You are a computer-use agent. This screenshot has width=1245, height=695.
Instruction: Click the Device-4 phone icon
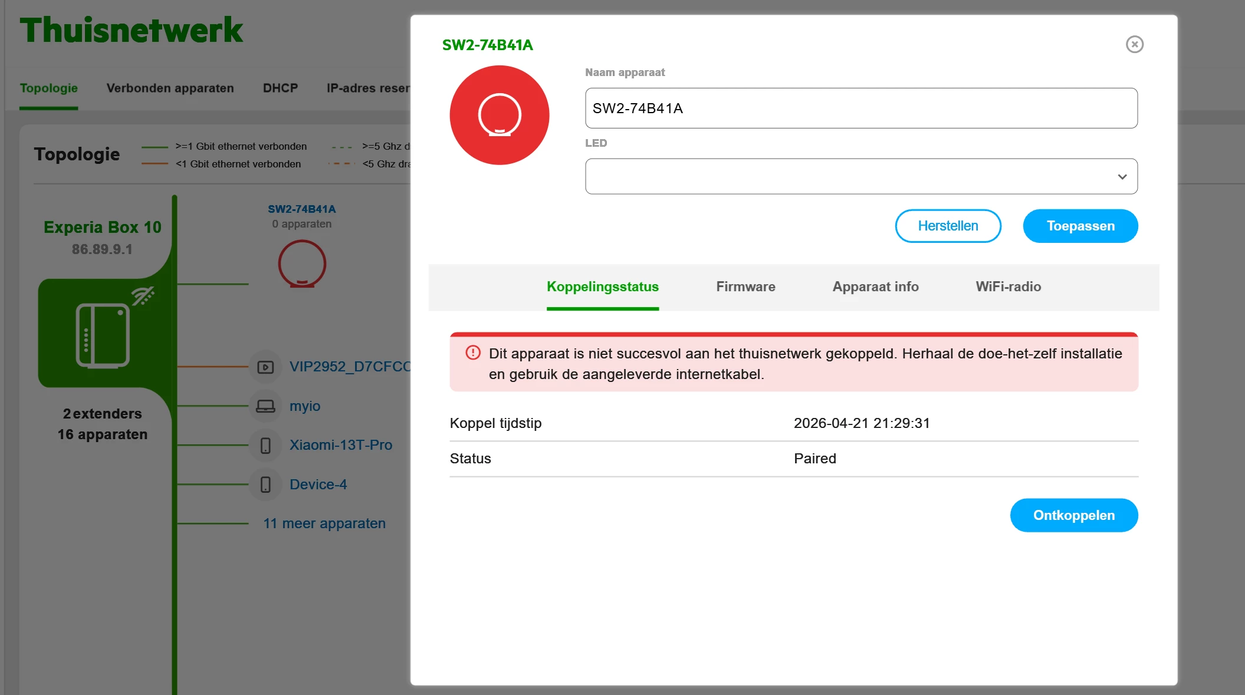(265, 485)
